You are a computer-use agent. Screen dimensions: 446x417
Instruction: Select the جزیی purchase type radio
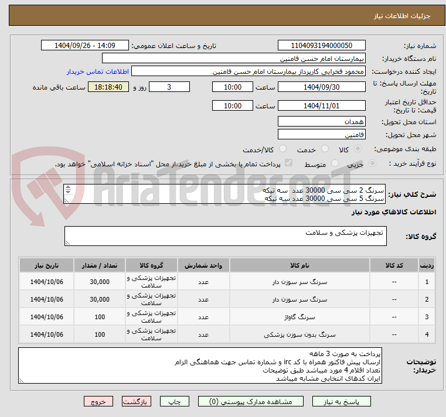click(x=372, y=163)
